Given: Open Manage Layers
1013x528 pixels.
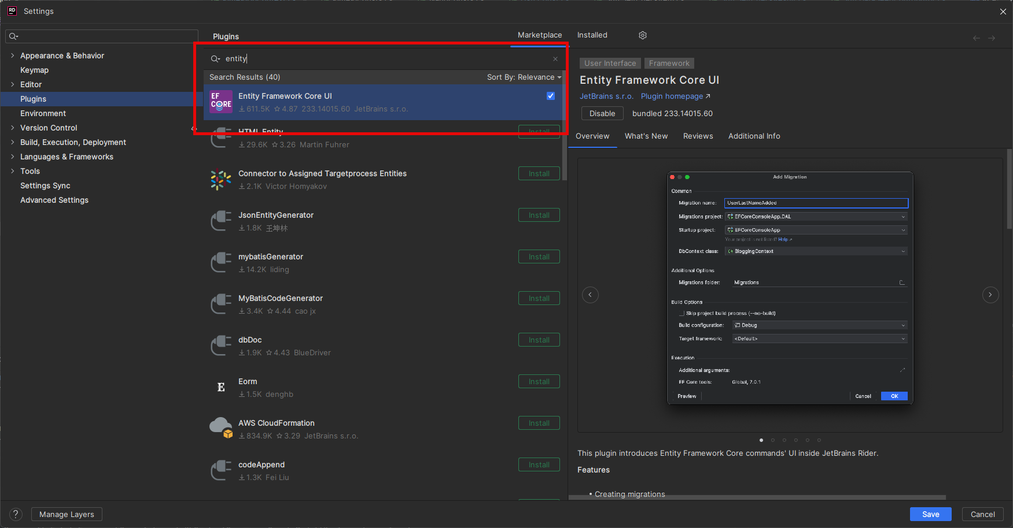Looking at the screenshot, I should [x=67, y=514].
